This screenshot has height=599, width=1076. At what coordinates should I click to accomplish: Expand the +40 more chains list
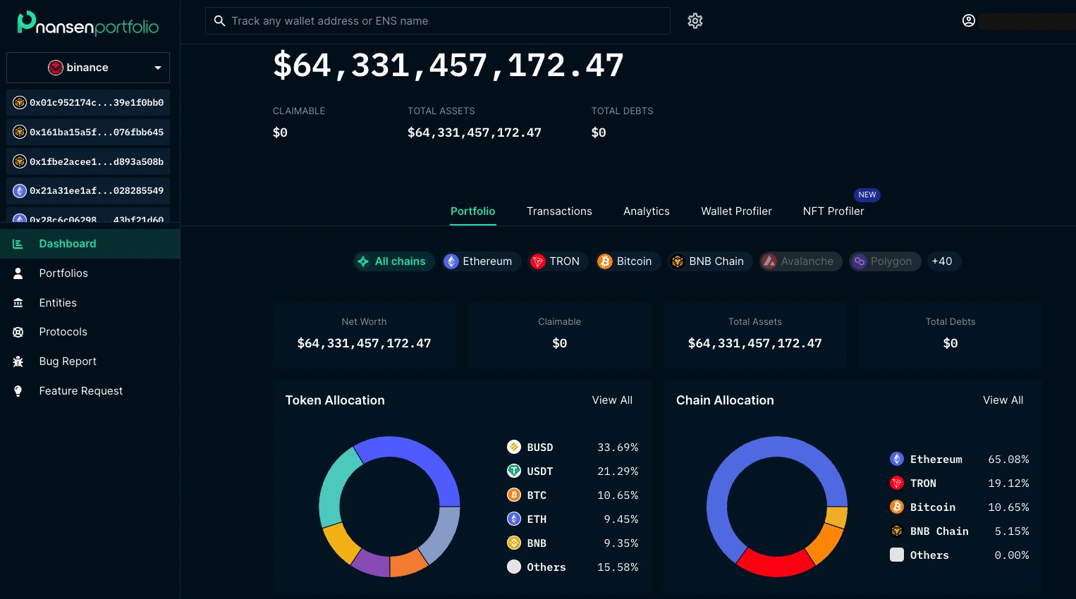click(943, 261)
